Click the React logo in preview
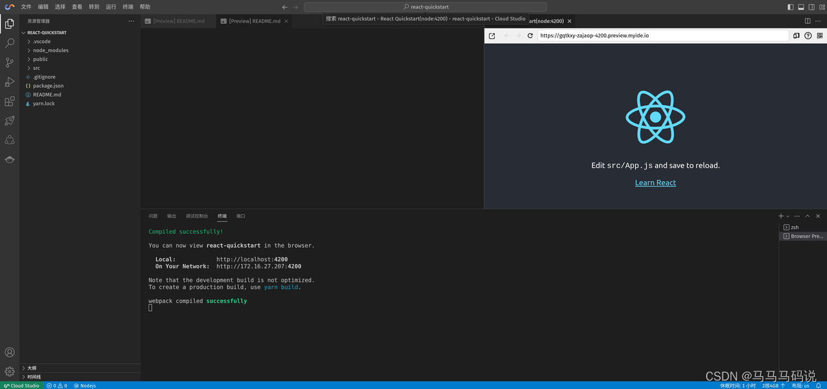 click(655, 117)
